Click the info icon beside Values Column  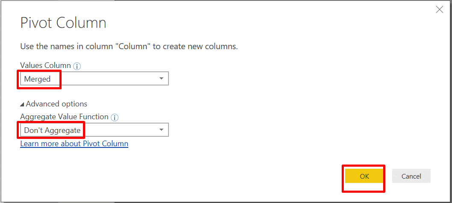[77, 66]
